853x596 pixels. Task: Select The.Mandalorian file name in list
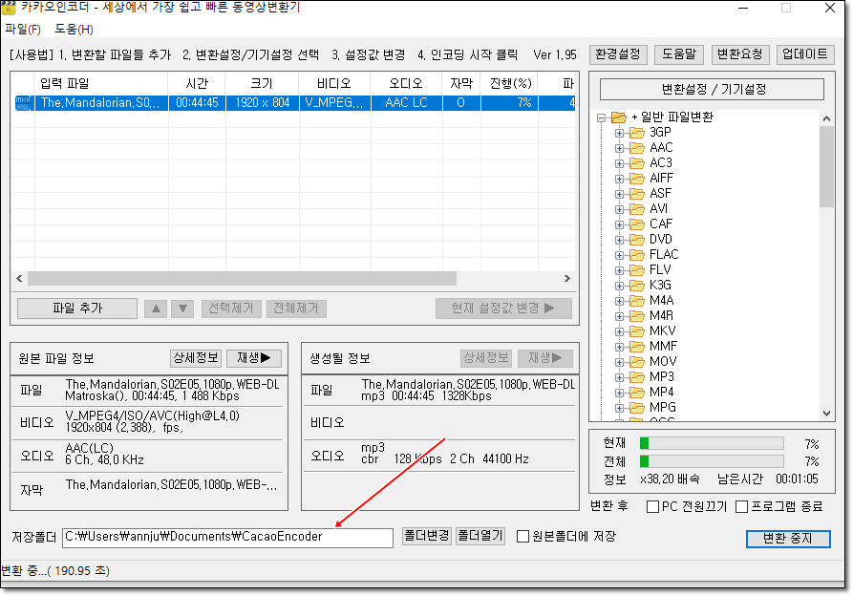click(100, 103)
